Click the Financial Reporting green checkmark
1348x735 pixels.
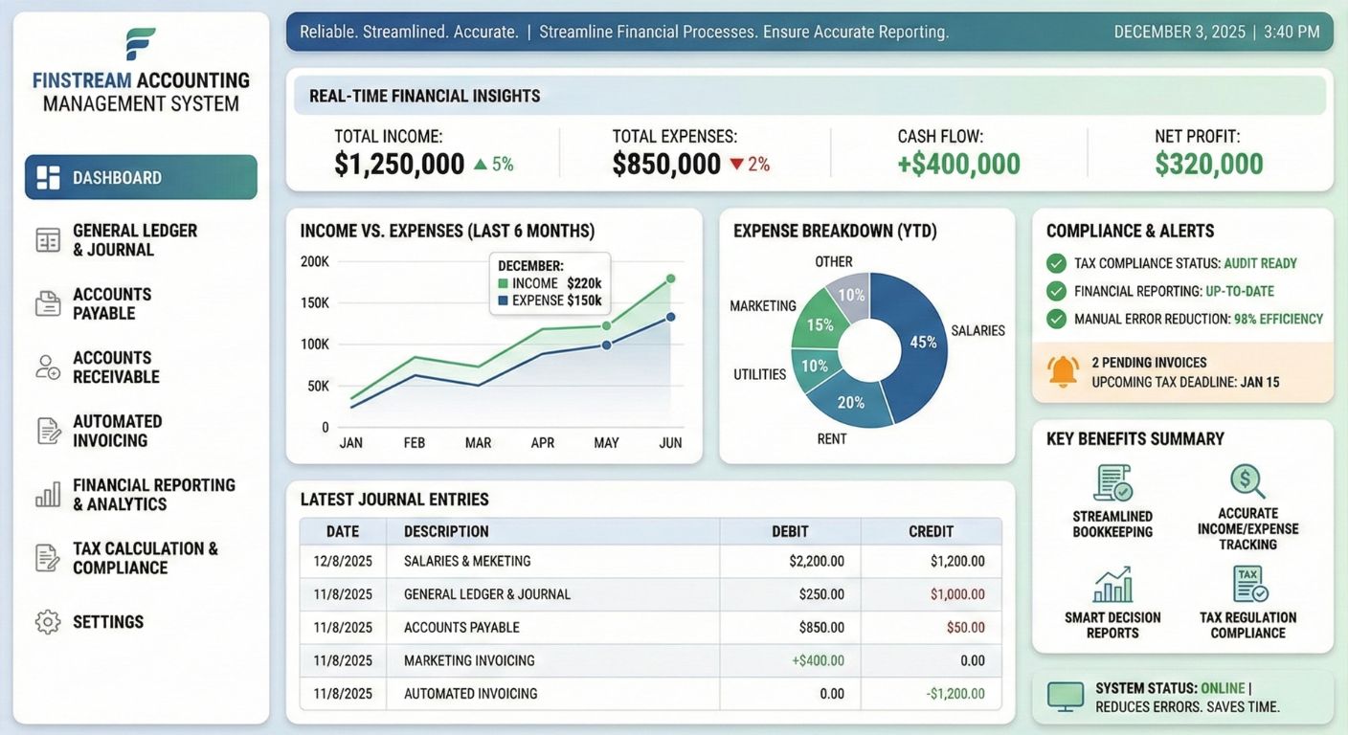tap(1056, 291)
